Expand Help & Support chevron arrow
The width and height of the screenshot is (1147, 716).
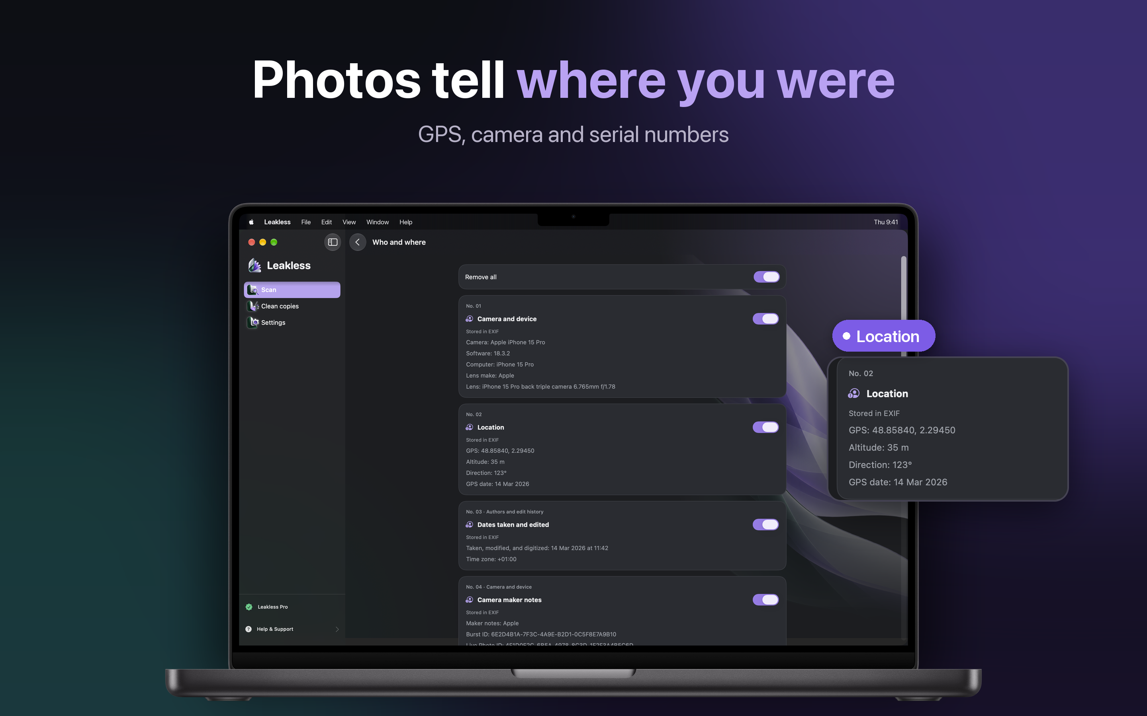337,629
